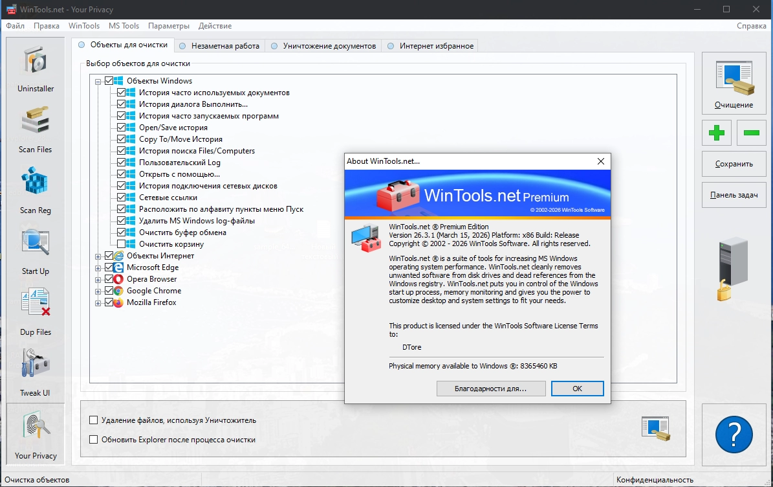Screen dimensions: 773x487
Task: Uncheck Очистить буфер обмена
Action: click(x=121, y=232)
